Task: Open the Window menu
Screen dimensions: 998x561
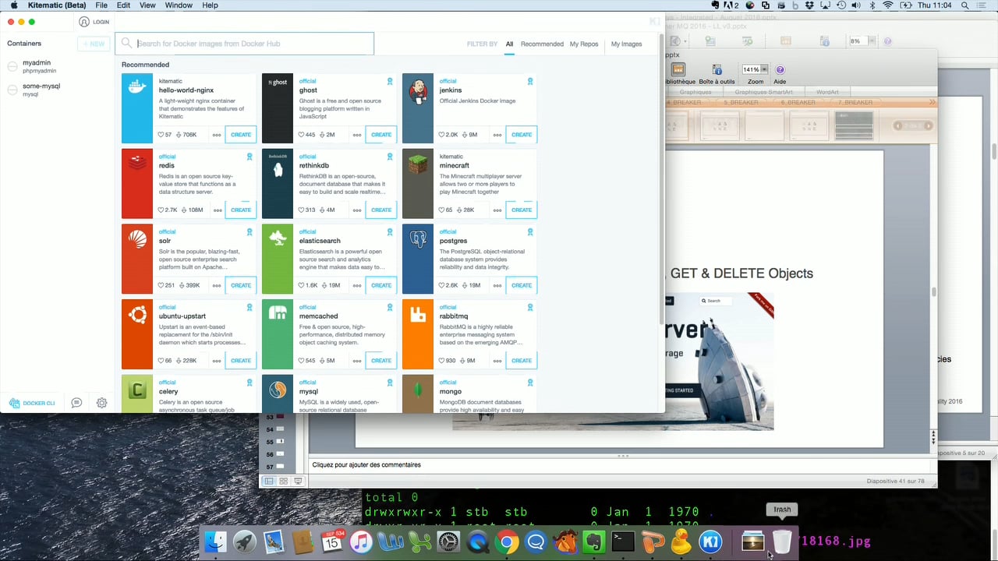Action: (179, 5)
